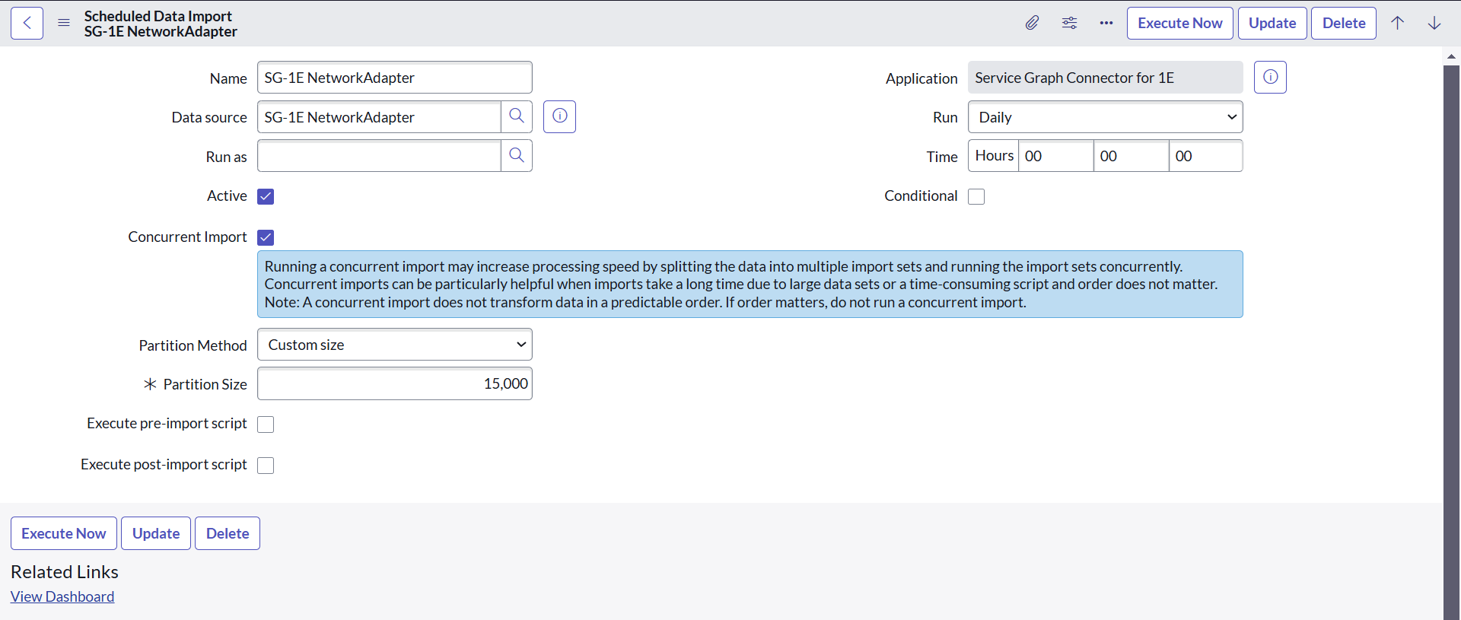Preview Data source record info icon
1461x620 pixels.
tap(559, 116)
